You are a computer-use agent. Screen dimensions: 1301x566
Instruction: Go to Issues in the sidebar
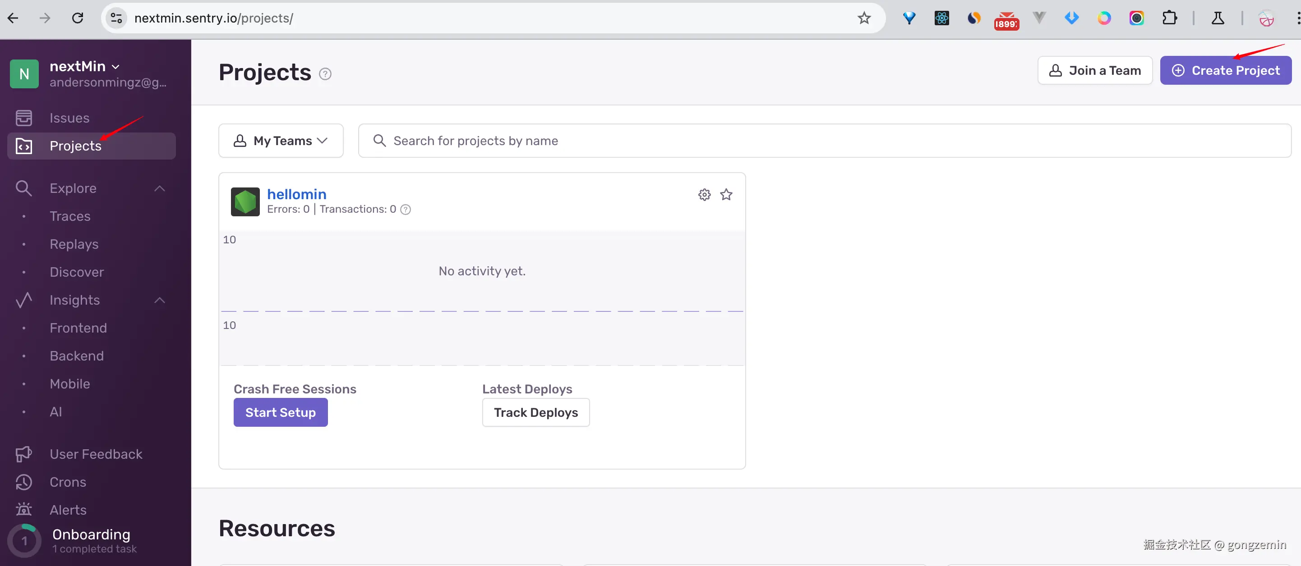point(69,118)
